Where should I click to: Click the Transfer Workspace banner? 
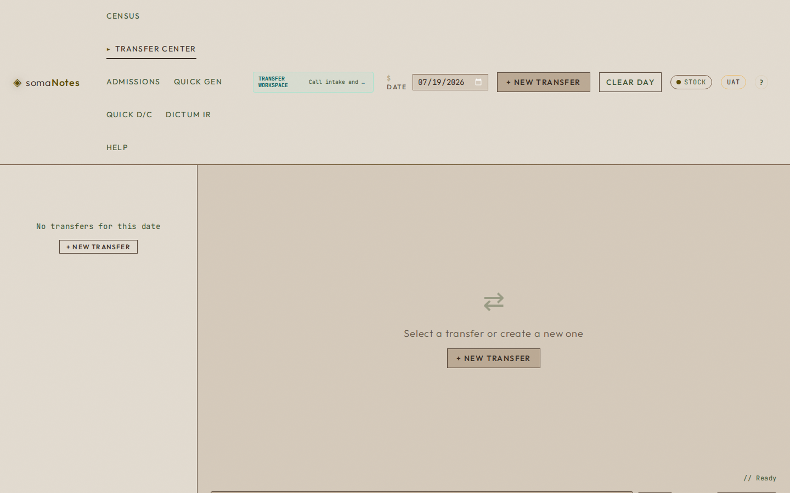click(x=313, y=82)
